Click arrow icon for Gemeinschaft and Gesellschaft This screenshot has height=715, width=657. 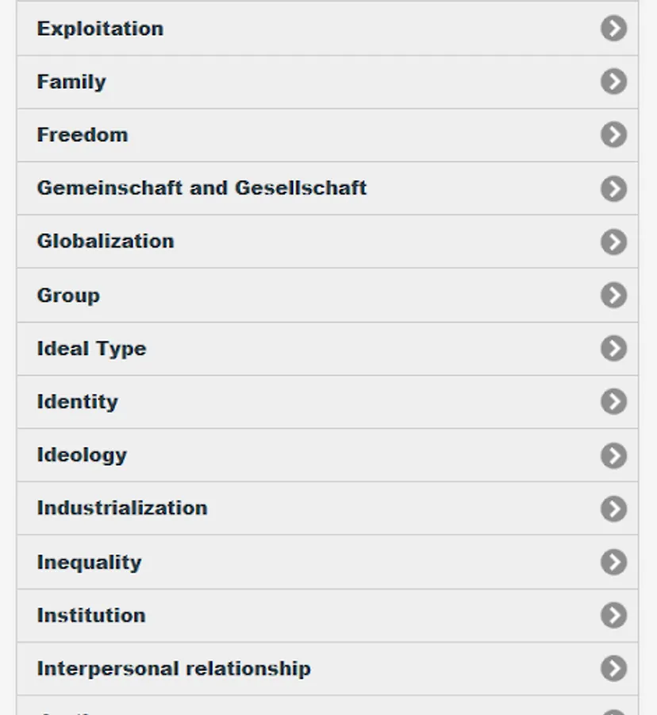tap(613, 188)
